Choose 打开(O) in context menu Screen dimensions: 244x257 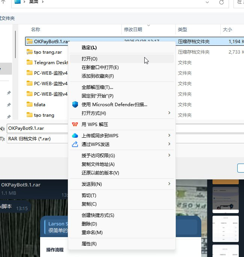pyautogui.click(x=122, y=59)
